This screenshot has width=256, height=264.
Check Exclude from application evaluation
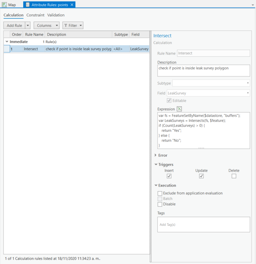pyautogui.click(x=160, y=193)
